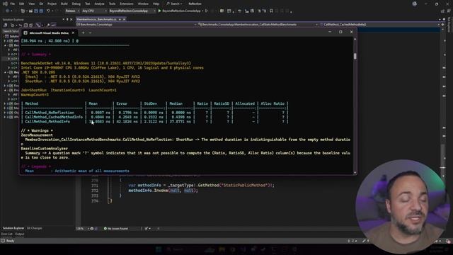Viewport: 453px width, 255px height.
Task: Open the Error List tab
Action: click(6, 234)
